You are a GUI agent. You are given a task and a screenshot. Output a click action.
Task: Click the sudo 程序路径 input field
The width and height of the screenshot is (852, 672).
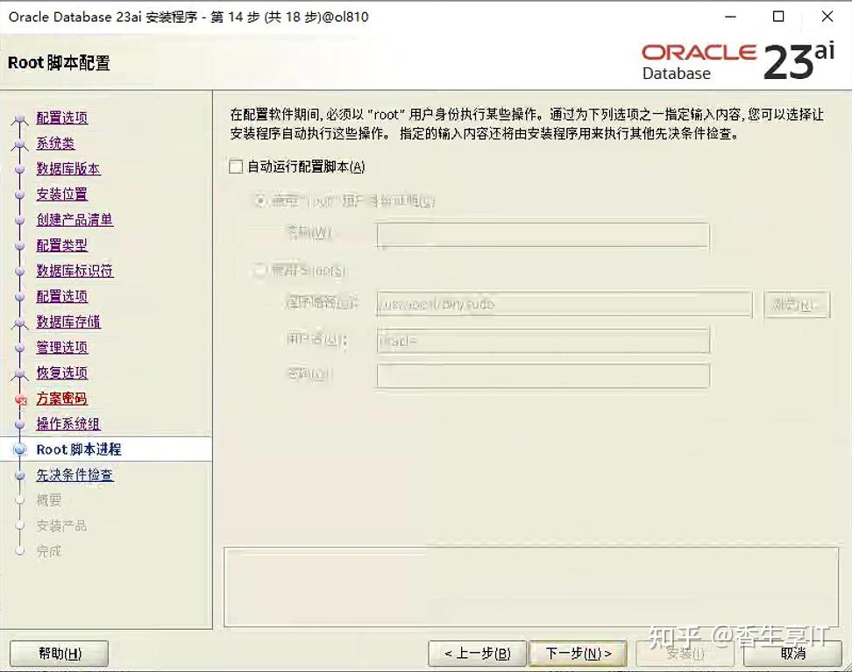pyautogui.click(x=565, y=304)
